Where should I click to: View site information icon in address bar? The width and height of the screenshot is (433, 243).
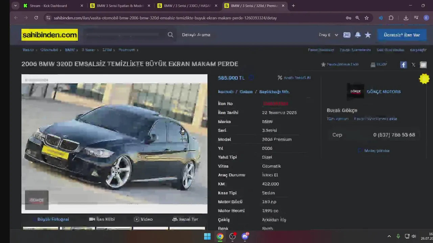click(x=48, y=18)
